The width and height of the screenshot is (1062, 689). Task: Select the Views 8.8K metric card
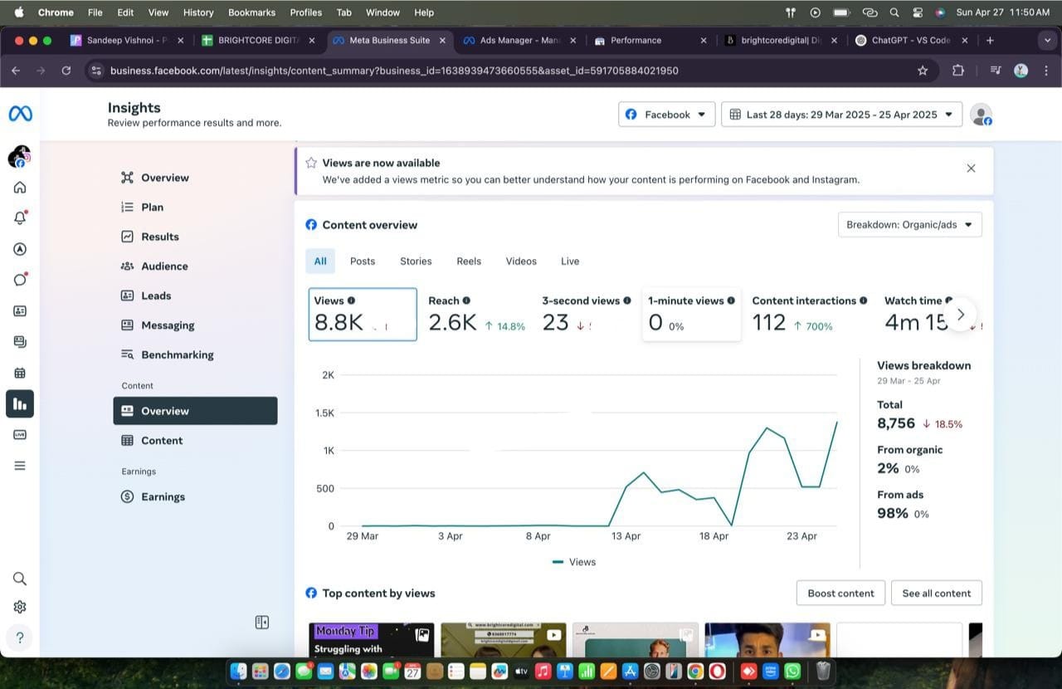pyautogui.click(x=363, y=314)
